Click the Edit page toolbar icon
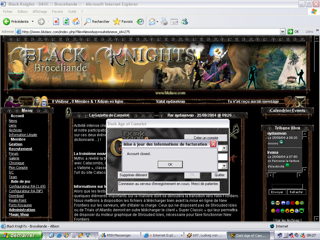 [174, 22]
